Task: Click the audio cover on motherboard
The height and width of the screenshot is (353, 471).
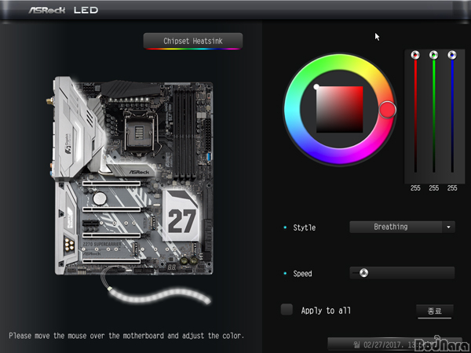Action: pyautogui.click(x=65, y=227)
